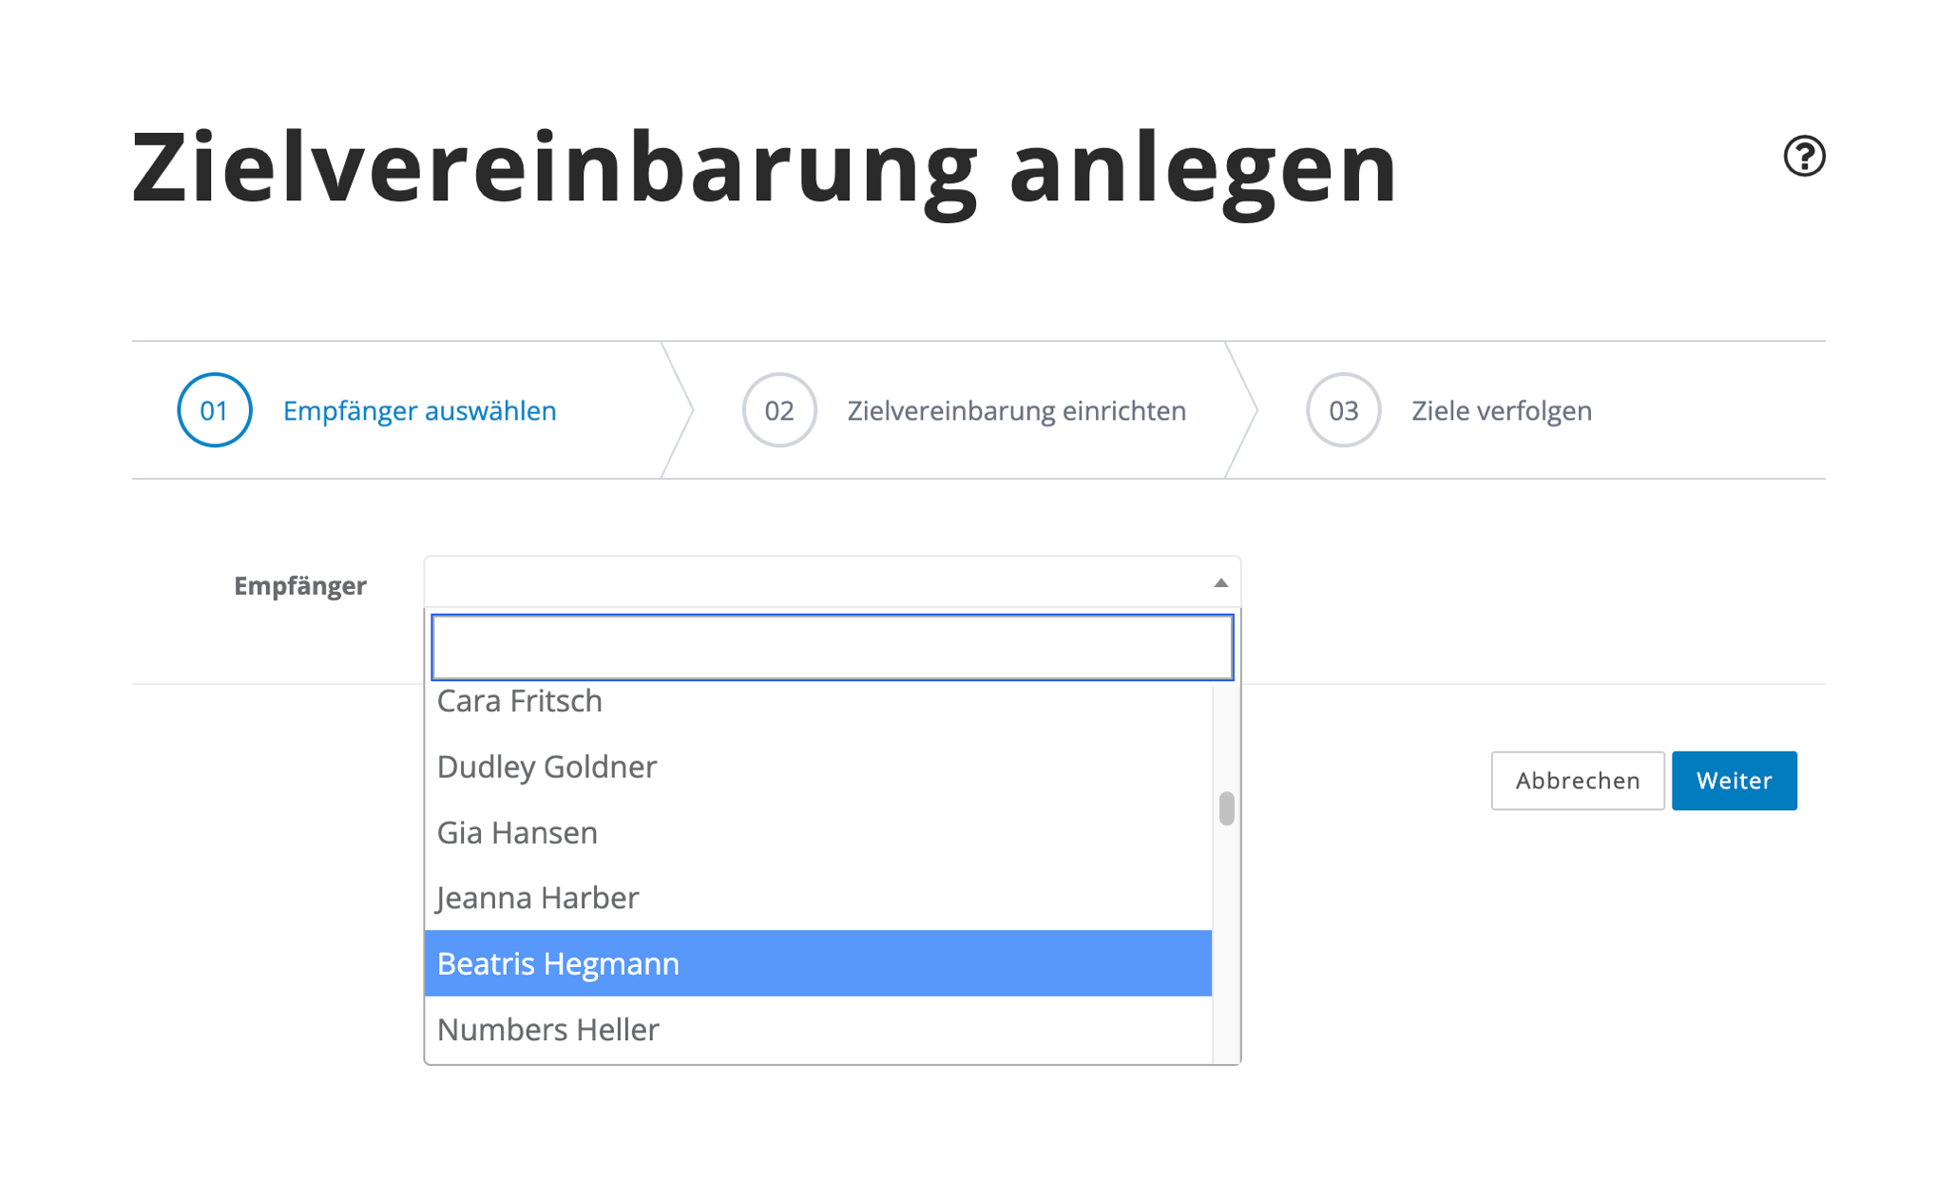The image size is (1956, 1195).
Task: Go to step 03 Ziele verfolgen
Action: click(x=1448, y=410)
